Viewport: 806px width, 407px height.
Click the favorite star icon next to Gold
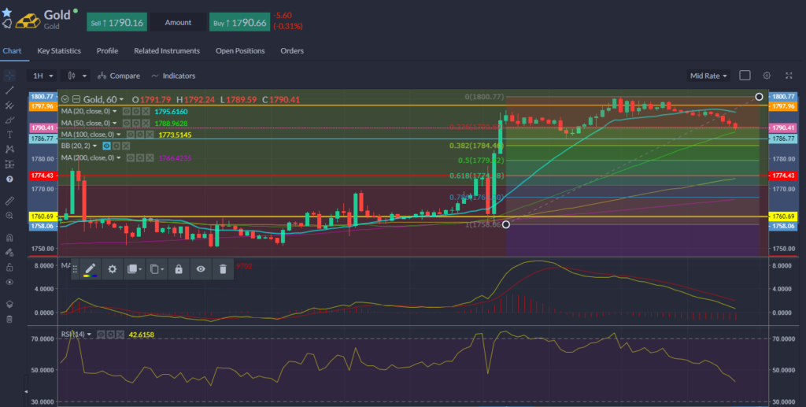point(7,12)
